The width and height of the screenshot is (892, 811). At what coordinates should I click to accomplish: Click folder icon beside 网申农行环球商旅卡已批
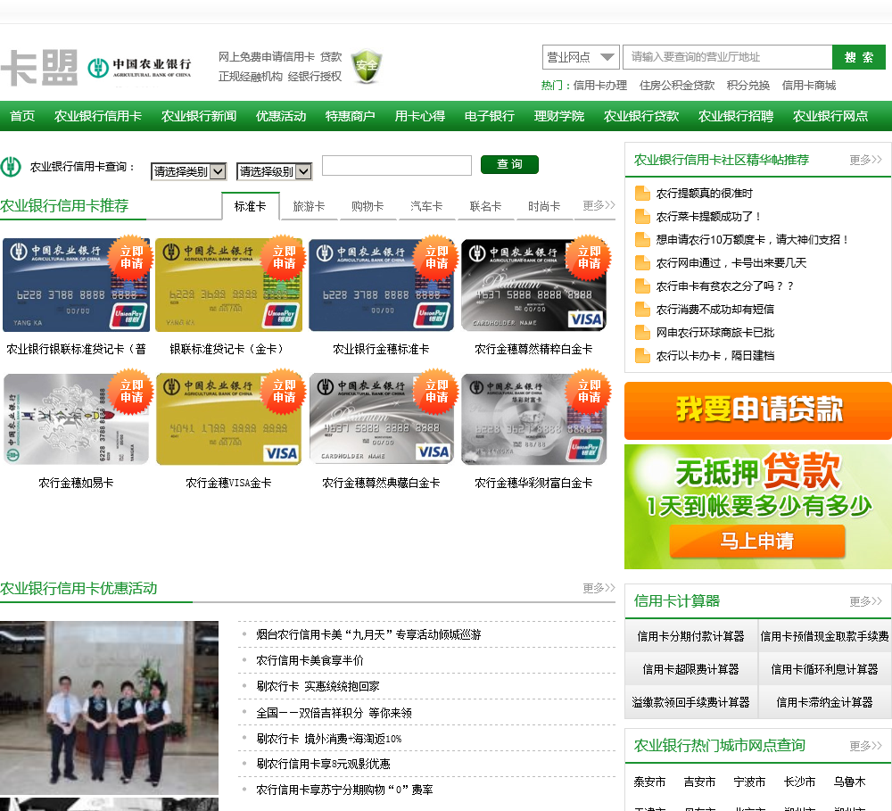coord(642,333)
